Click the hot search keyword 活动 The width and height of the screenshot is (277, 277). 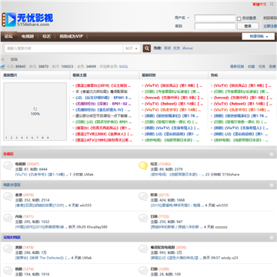[167, 48]
